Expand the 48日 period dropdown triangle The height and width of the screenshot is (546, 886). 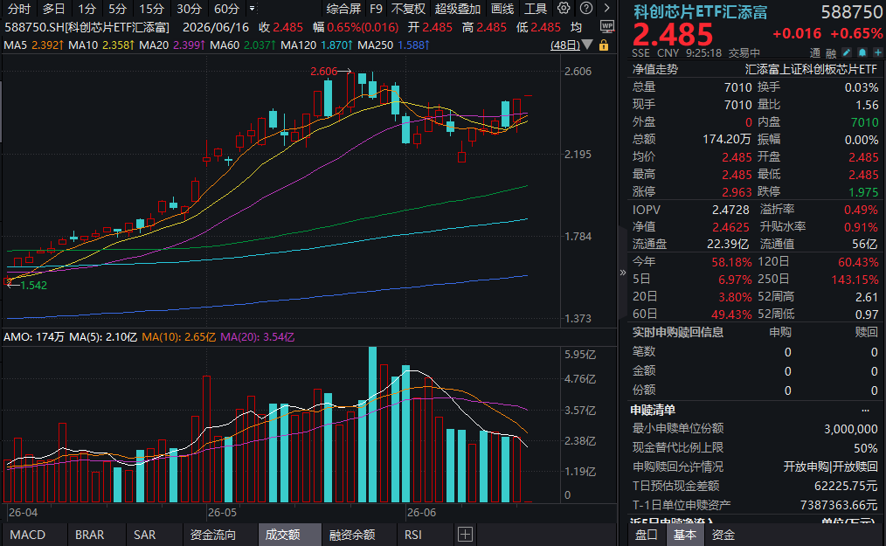[x=588, y=45]
